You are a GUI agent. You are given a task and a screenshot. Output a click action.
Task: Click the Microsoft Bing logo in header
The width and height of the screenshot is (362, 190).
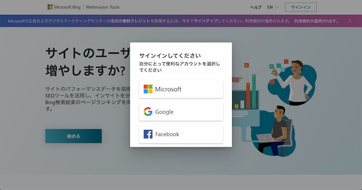[x=64, y=7]
